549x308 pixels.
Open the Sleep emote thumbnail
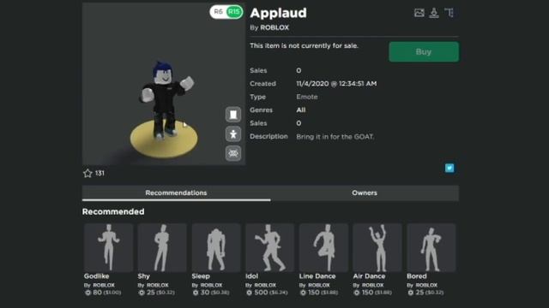[216, 247]
